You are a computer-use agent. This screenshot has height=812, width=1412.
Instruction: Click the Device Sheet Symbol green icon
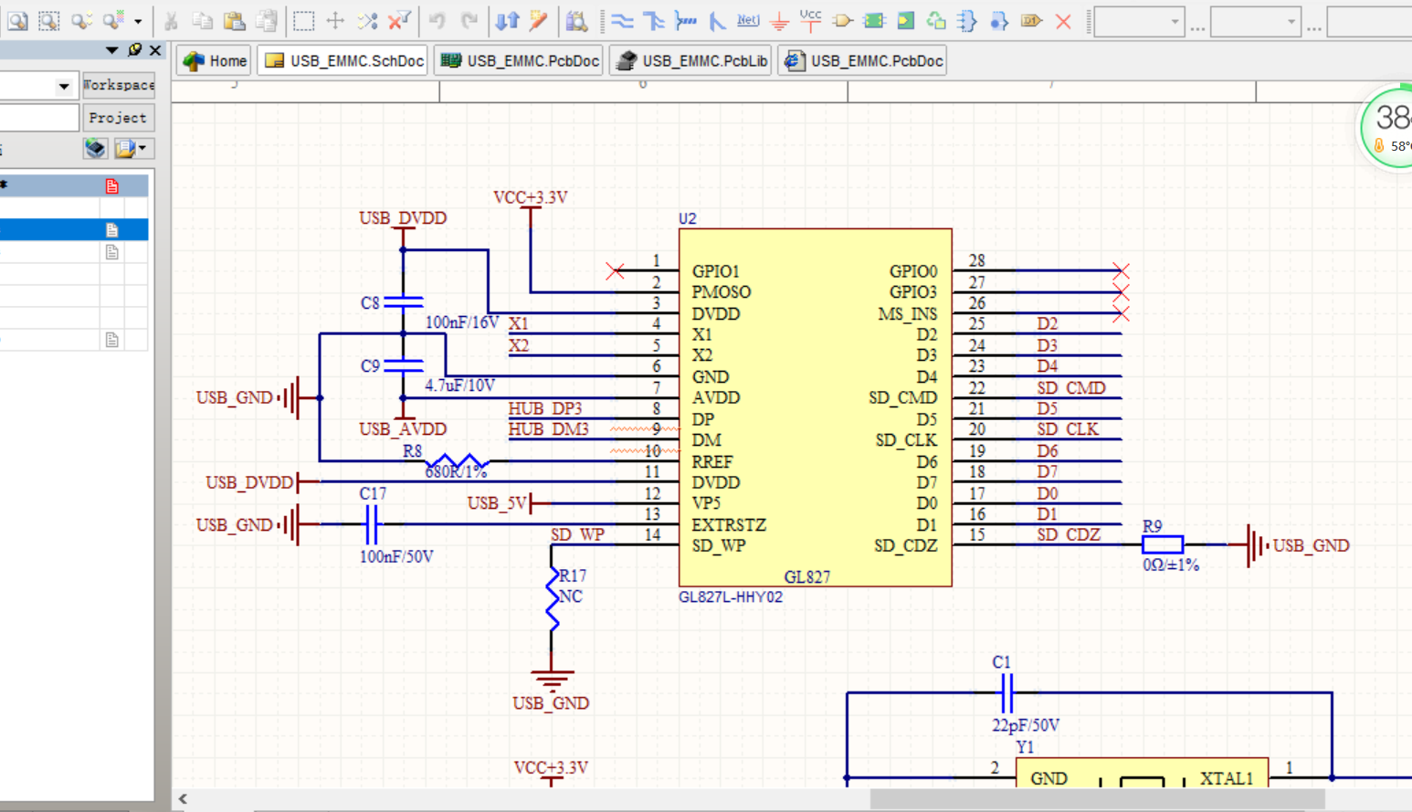click(x=936, y=20)
